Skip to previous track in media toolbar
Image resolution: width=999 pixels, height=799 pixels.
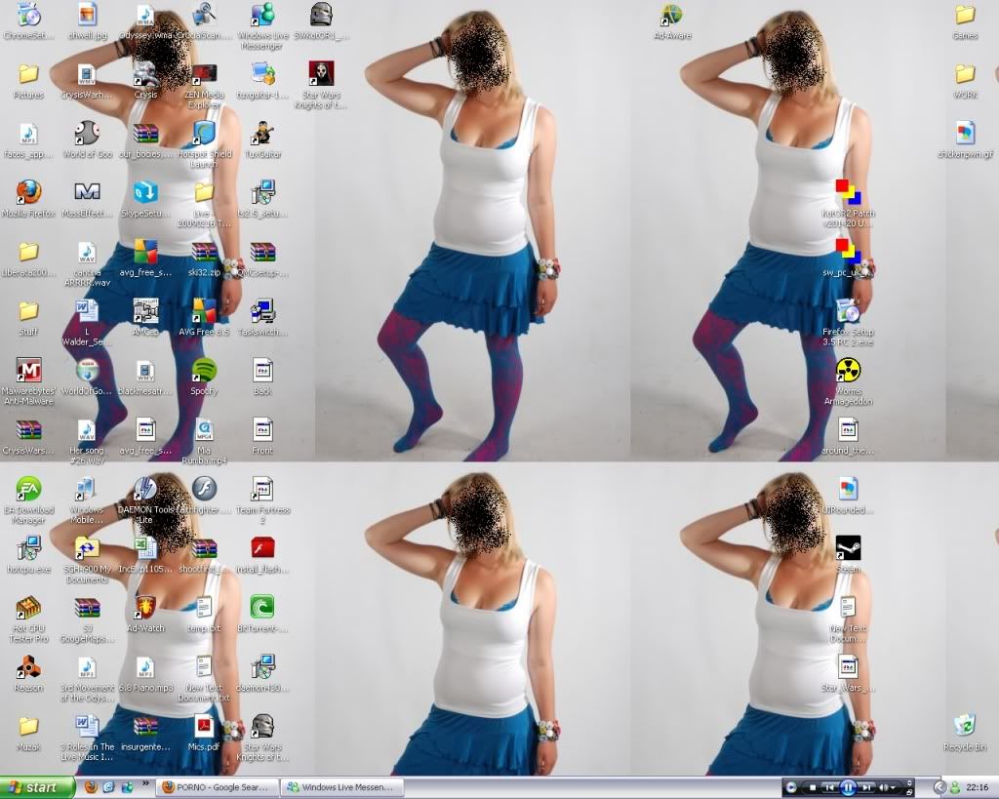tap(829, 788)
